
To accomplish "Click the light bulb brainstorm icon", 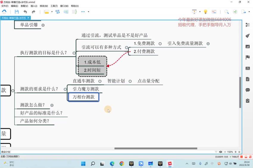I will click(205, 12).
